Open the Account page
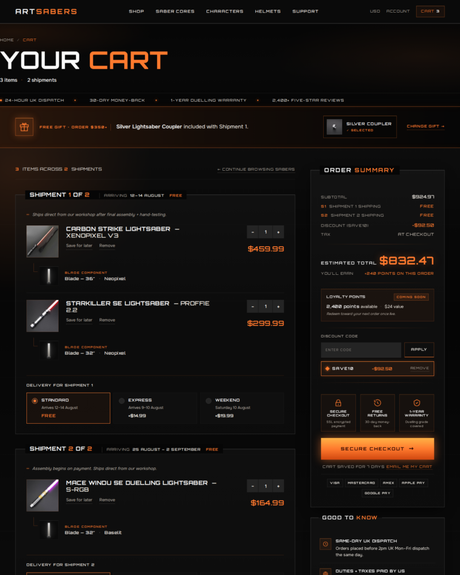 398,11
